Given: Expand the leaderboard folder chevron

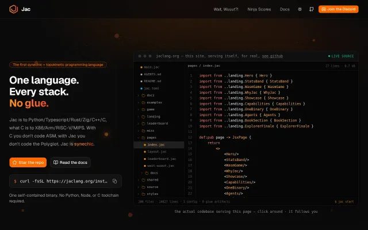Looking at the screenshot, I should point(138,124).
